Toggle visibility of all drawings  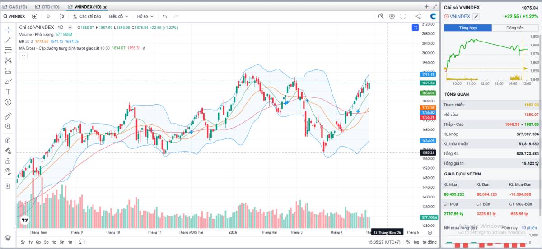pyautogui.click(x=8, y=171)
